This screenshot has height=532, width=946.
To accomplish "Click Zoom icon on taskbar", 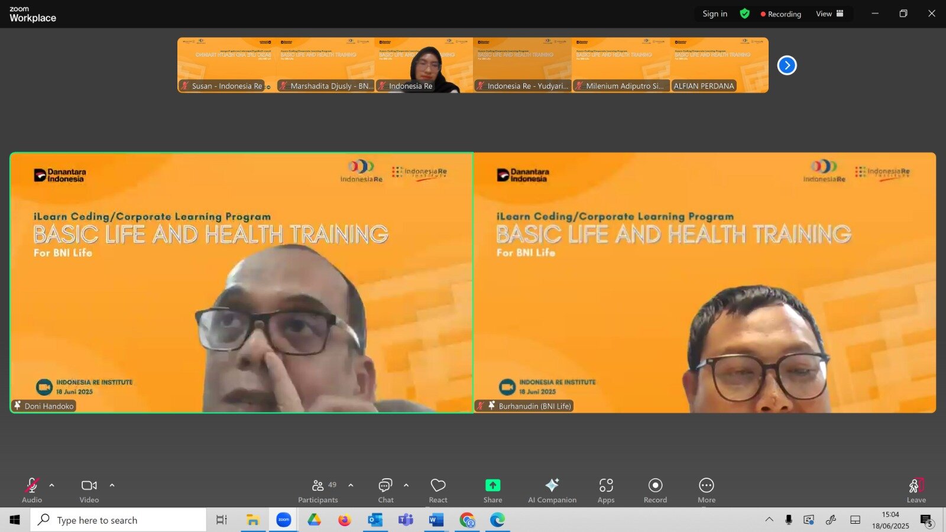I will click(x=284, y=520).
